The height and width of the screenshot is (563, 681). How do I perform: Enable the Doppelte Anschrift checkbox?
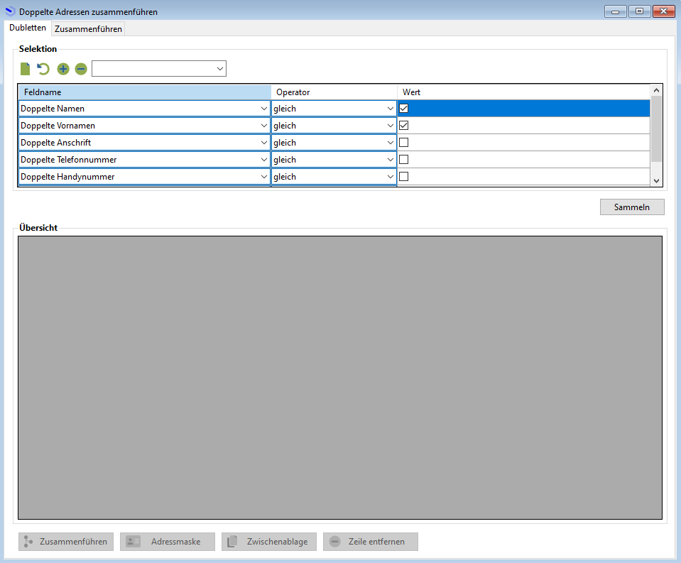pos(403,143)
